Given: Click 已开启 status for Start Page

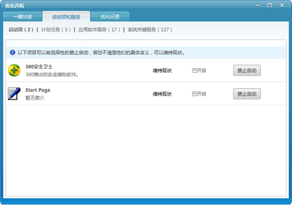Looking at the screenshot, I should 199,94.
